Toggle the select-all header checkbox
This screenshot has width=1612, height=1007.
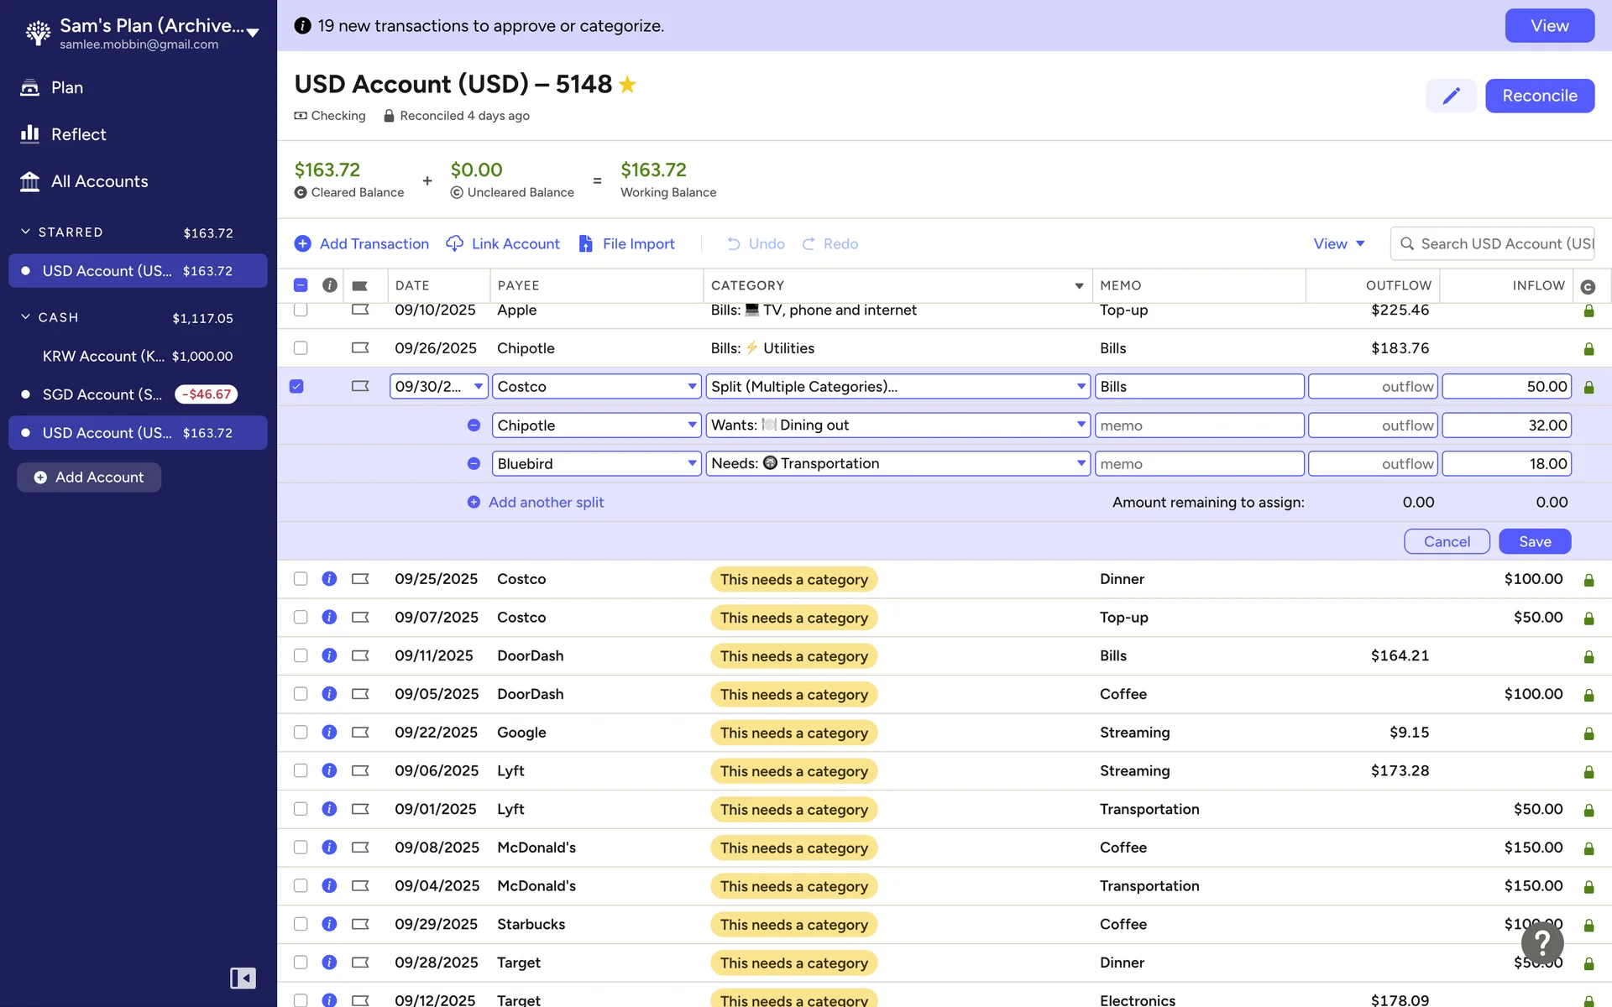(301, 285)
